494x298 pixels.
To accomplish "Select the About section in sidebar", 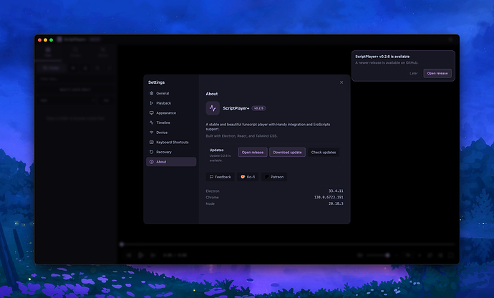I will (x=171, y=162).
